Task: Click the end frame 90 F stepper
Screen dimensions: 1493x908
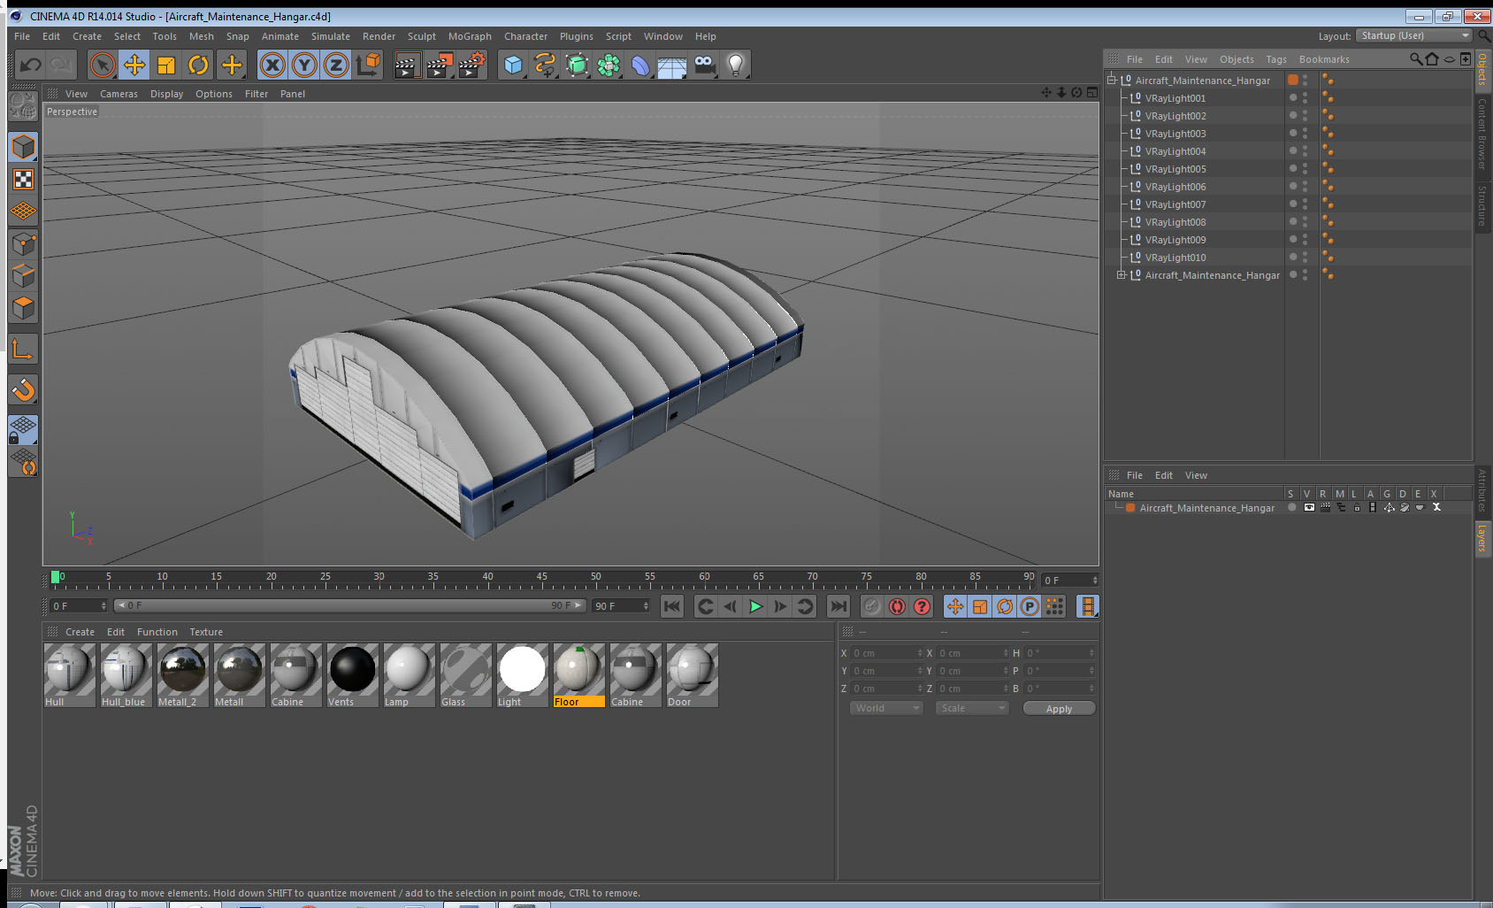Action: click(646, 606)
